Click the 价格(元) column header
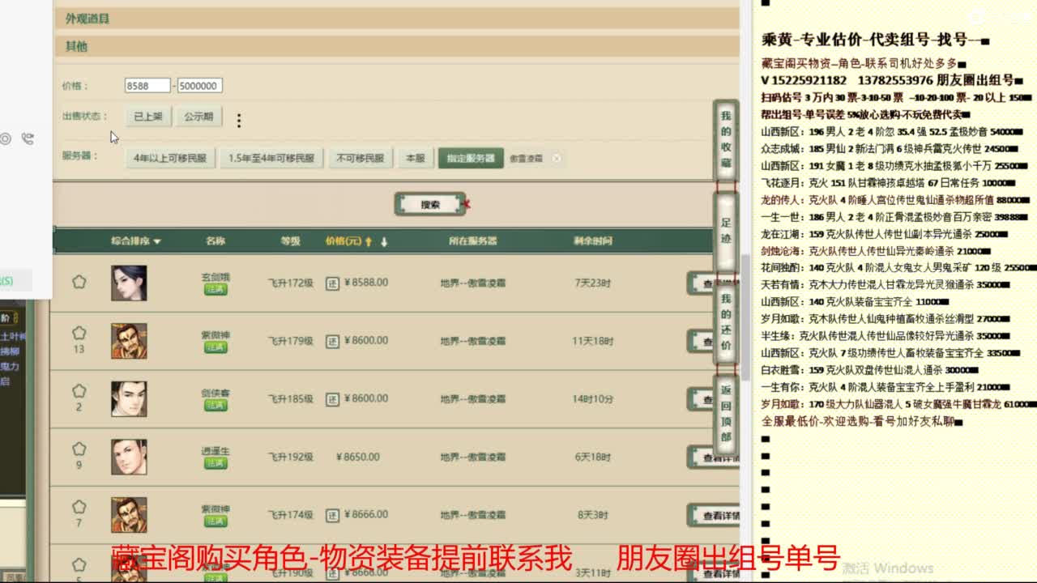 point(343,241)
